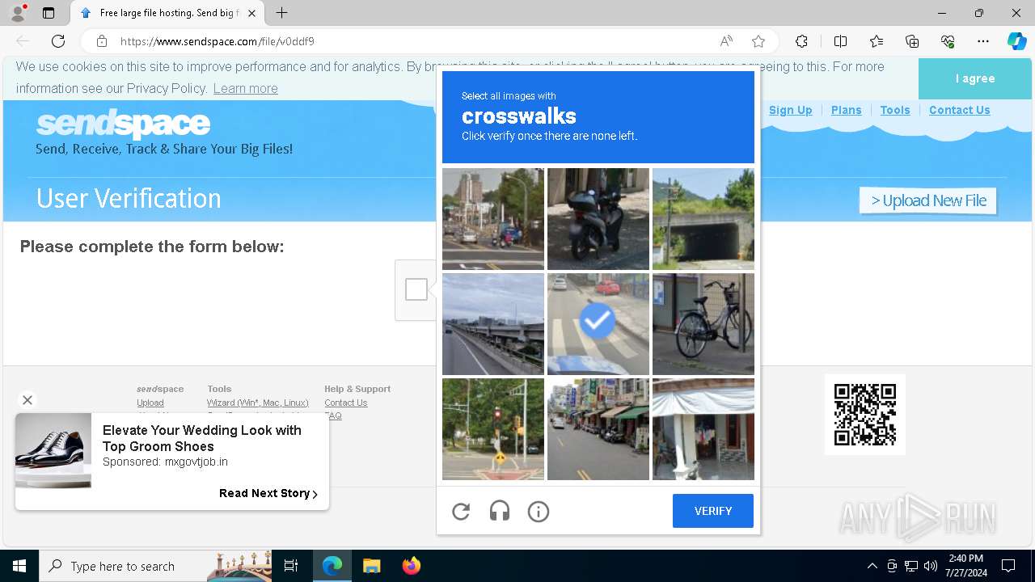
Task: Select the tunnel underpass image tile
Action: [703, 218]
